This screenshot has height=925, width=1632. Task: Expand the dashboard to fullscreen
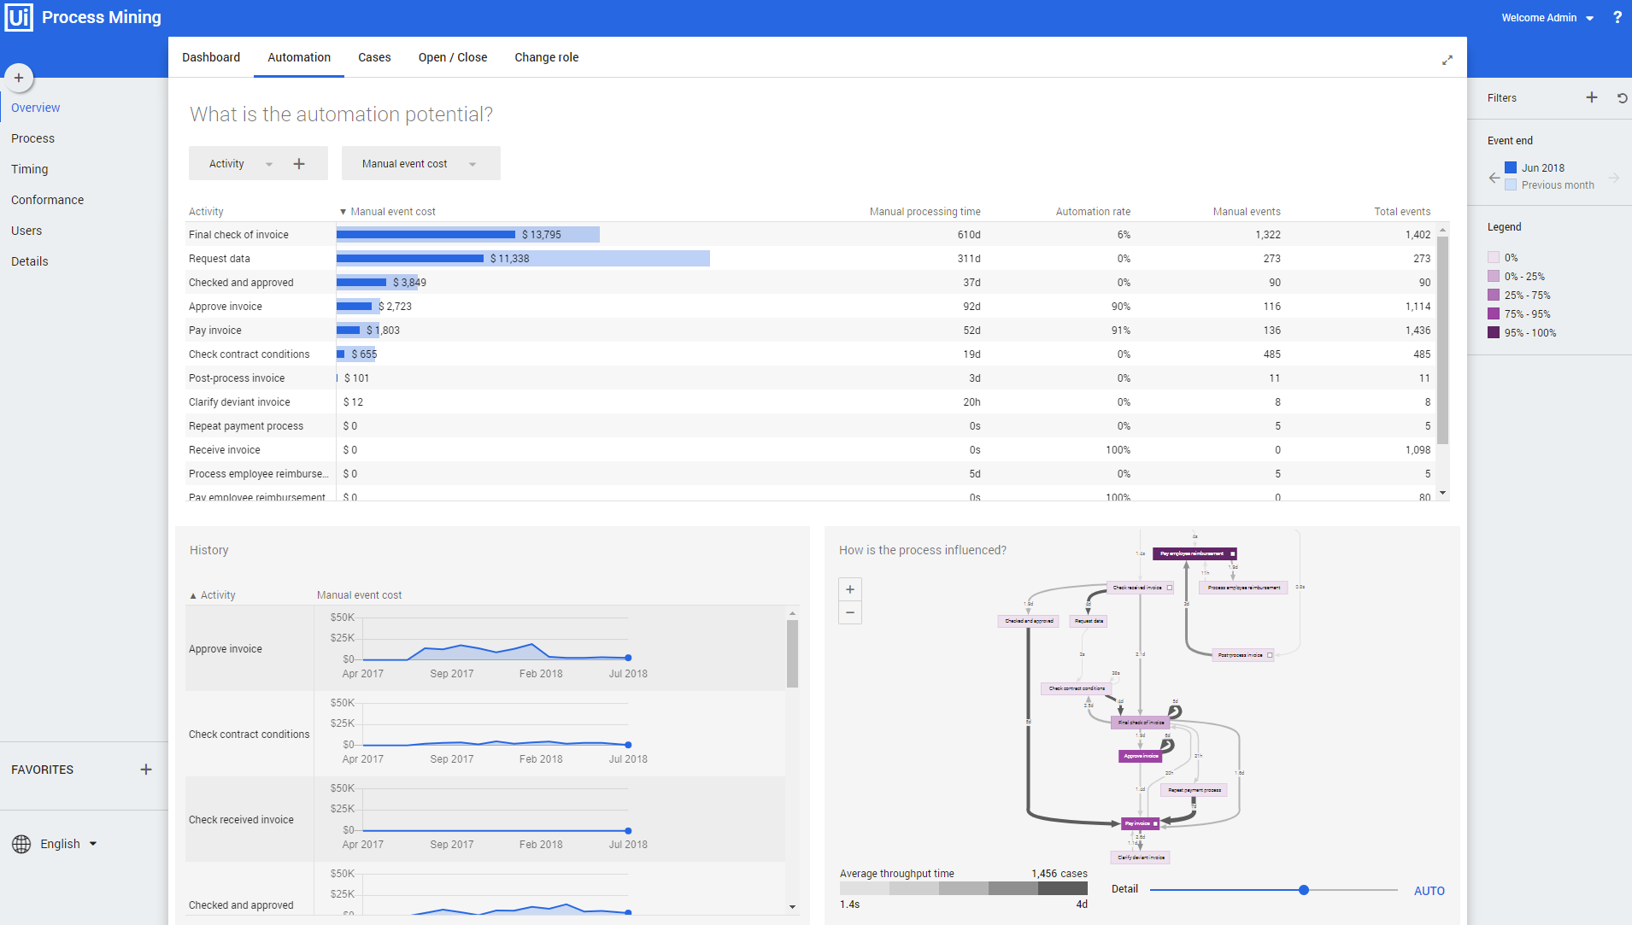point(1447,60)
